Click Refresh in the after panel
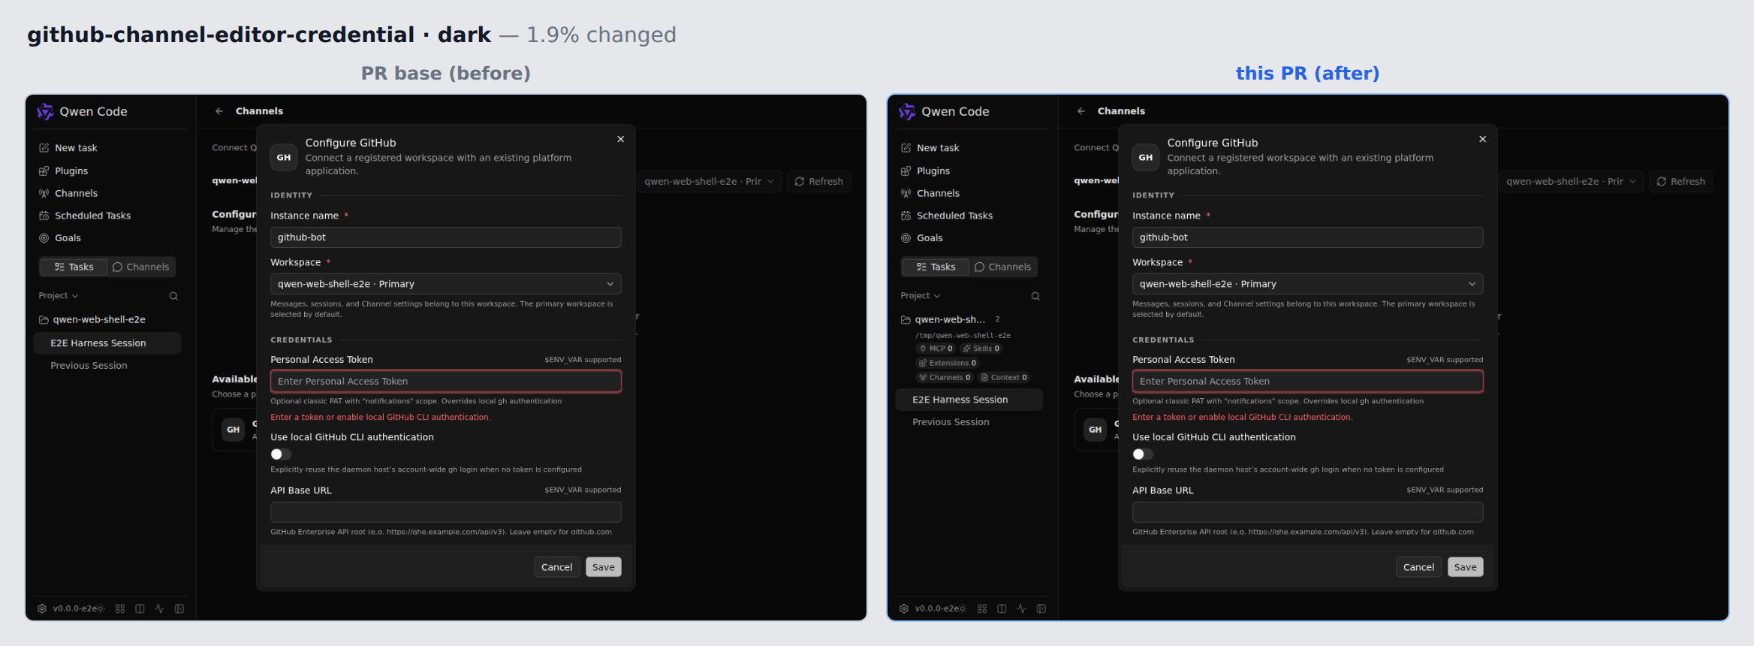1754x646 pixels. (1681, 182)
